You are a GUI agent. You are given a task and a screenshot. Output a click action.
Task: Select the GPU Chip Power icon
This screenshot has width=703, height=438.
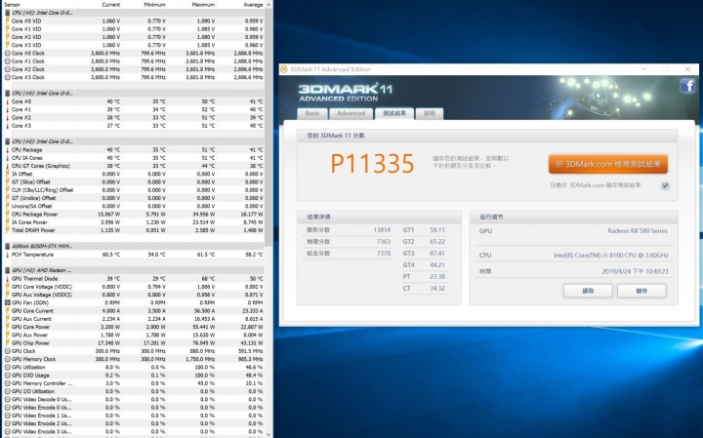pos(7,343)
